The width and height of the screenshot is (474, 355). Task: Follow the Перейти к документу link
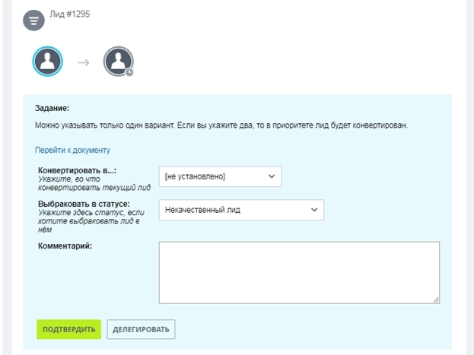tap(73, 150)
